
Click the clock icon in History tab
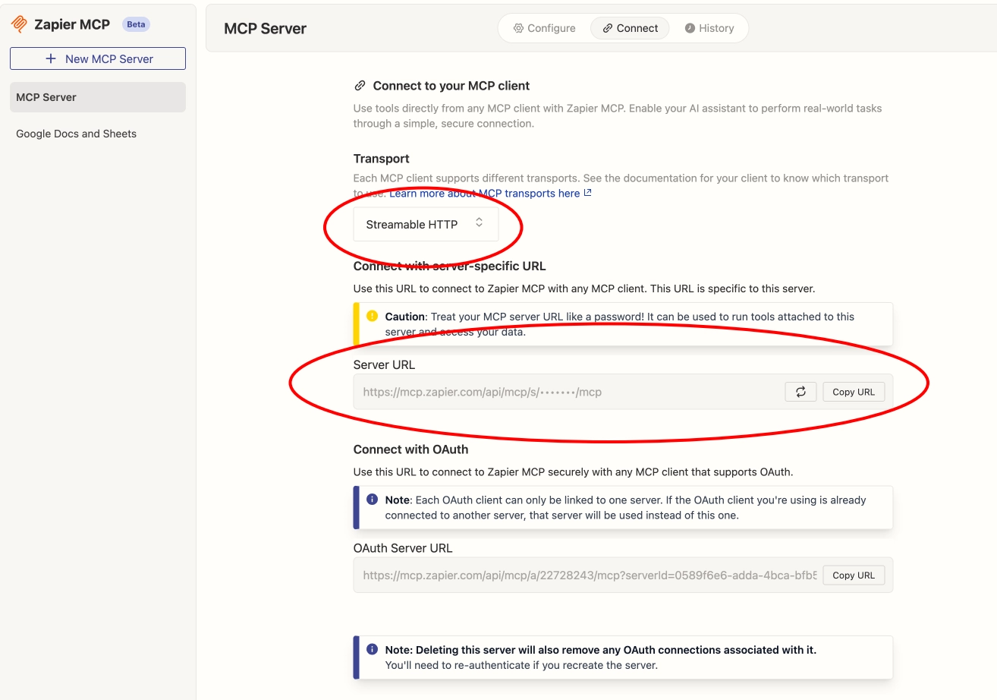click(x=690, y=28)
